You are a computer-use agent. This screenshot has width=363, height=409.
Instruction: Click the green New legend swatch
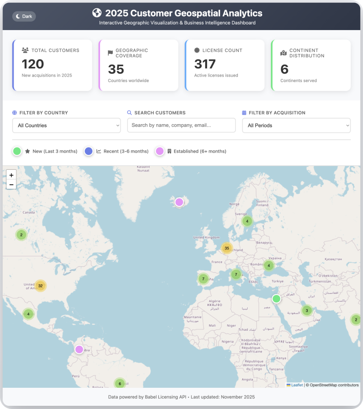17,151
